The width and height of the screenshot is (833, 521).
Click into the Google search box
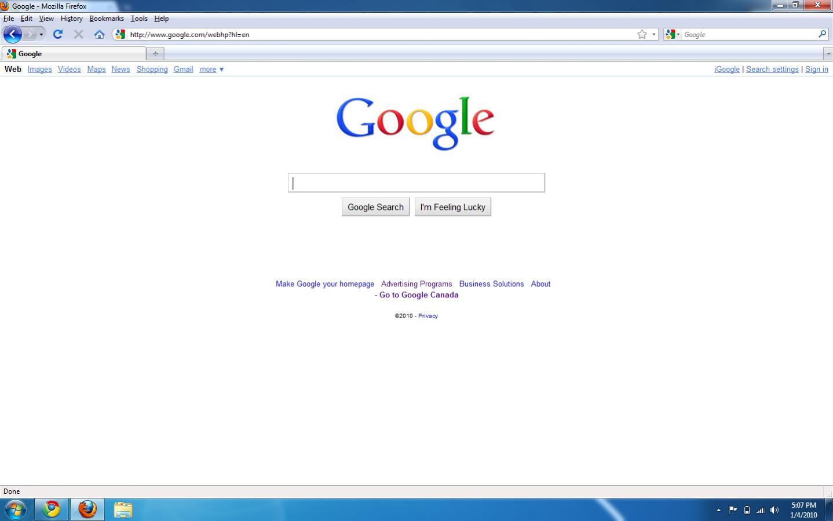tap(417, 183)
